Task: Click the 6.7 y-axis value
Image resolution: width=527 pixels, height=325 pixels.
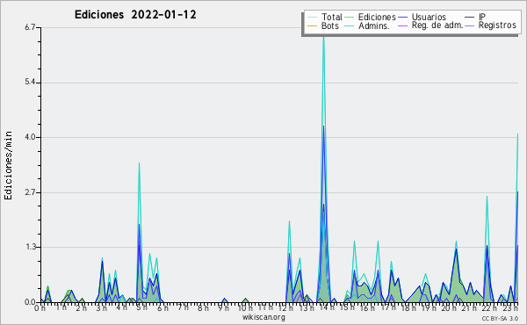Action: (30, 27)
